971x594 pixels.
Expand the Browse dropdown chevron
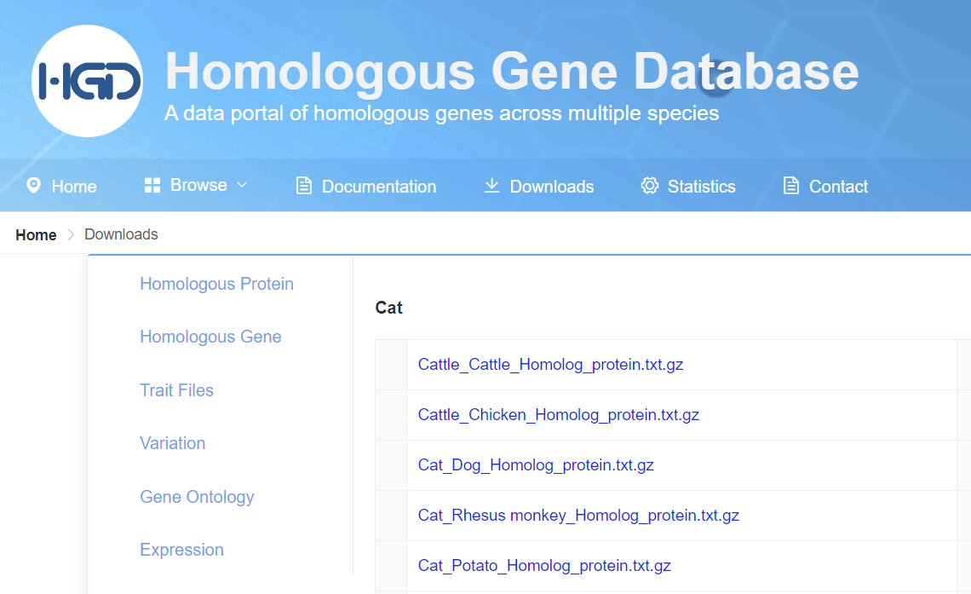point(242,185)
